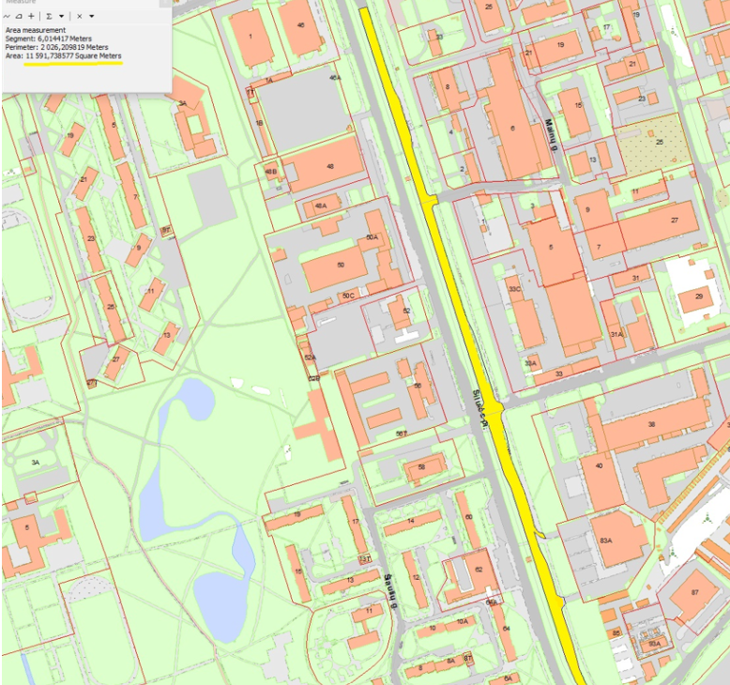This screenshot has width=730, height=685.
Task: Select the Measure Line tool
Action: coord(8,16)
